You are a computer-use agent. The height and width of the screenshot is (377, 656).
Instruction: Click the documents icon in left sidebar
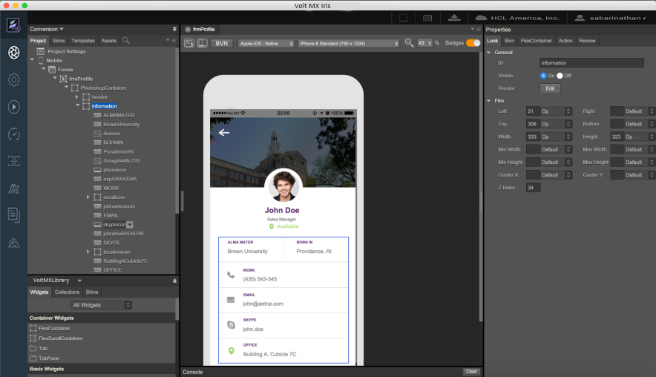[x=13, y=214]
